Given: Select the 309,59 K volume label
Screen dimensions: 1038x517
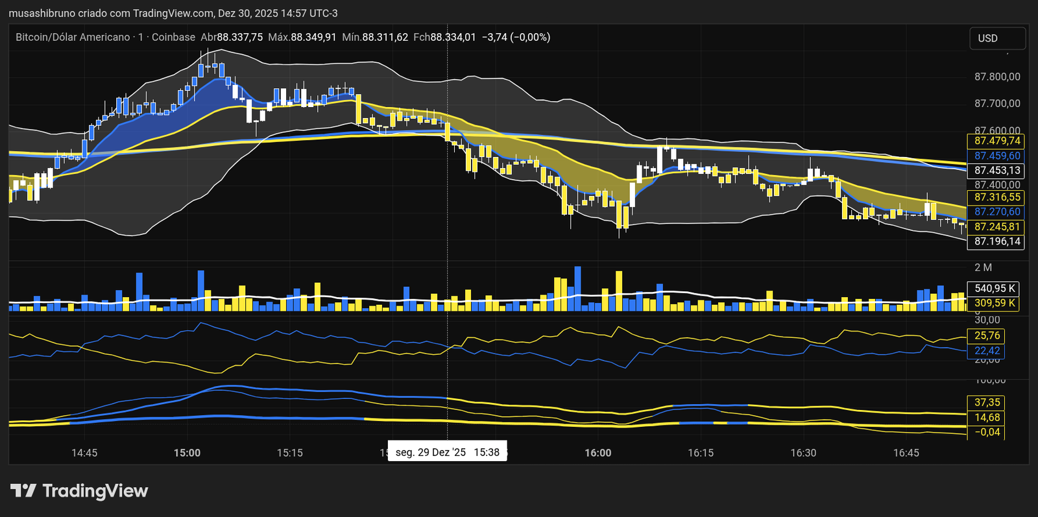Looking at the screenshot, I should point(995,303).
